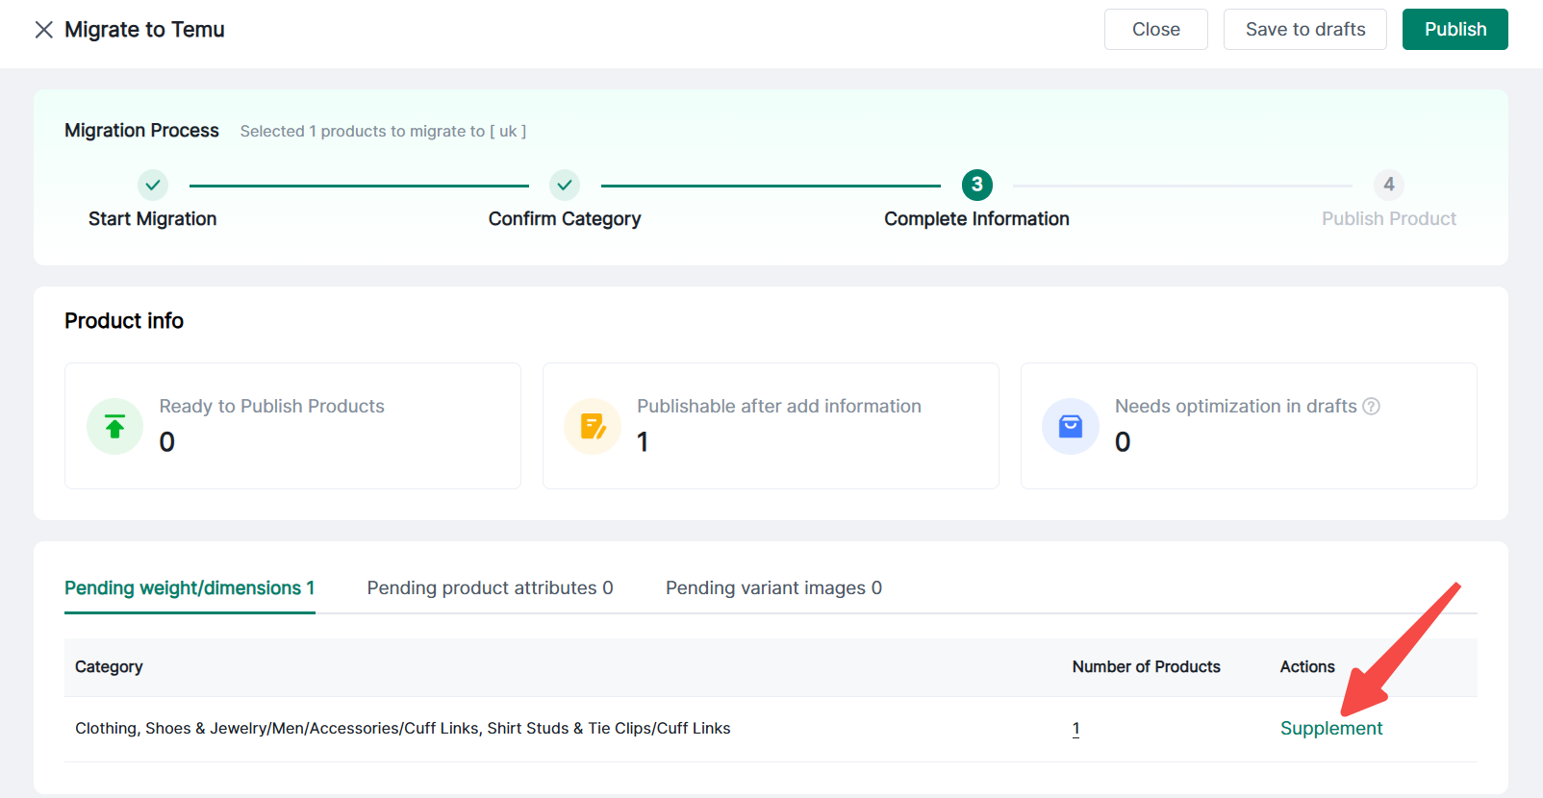This screenshot has width=1543, height=798.
Task: Click the blue drafts box icon
Action: pos(1071,426)
